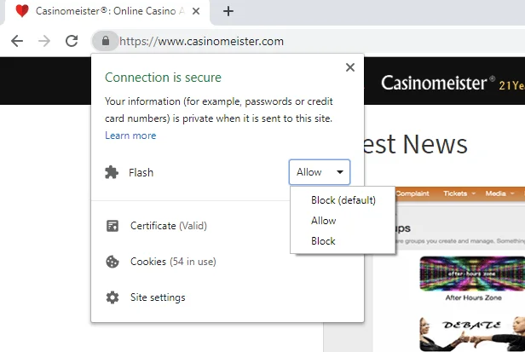Click the cookie icon
This screenshot has width=525, height=352.
pos(112,262)
